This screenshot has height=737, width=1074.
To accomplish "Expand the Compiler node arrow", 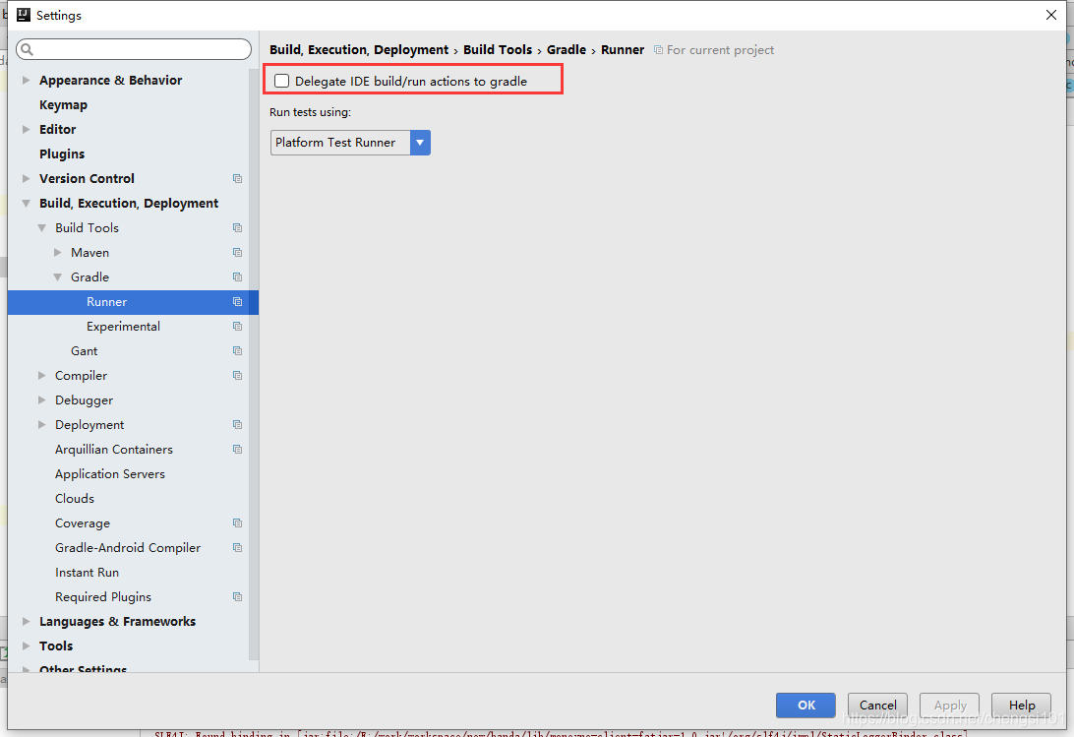I will tap(41, 376).
